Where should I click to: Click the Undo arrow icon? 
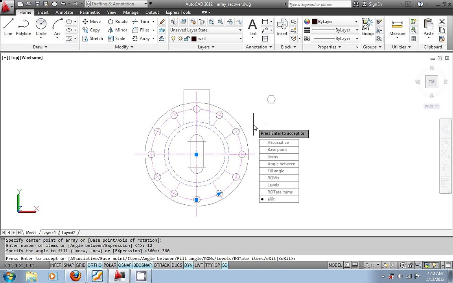pyautogui.click(x=63, y=4)
